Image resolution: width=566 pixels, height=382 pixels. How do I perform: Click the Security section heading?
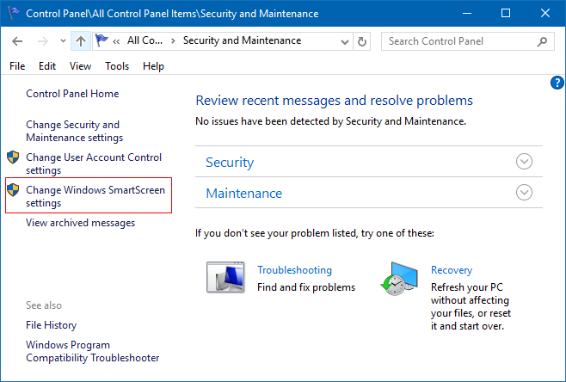coord(230,162)
